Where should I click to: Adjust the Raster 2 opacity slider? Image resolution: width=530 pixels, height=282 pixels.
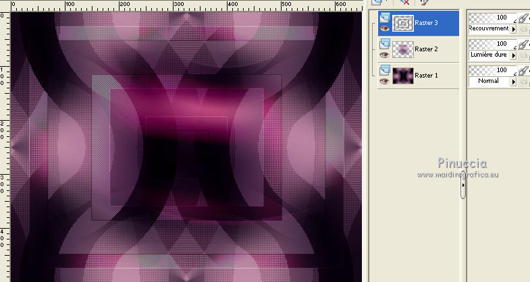(492, 44)
